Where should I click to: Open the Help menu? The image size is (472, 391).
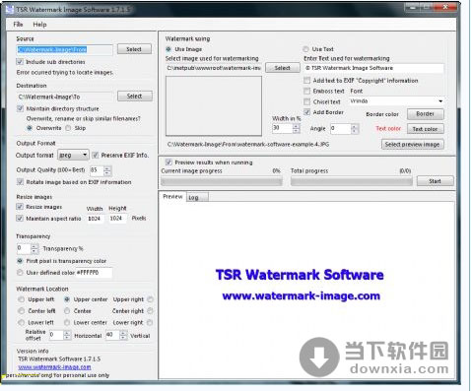[x=39, y=25]
